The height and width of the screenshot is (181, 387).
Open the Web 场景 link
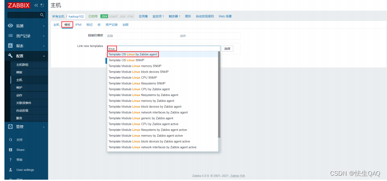coord(225,16)
